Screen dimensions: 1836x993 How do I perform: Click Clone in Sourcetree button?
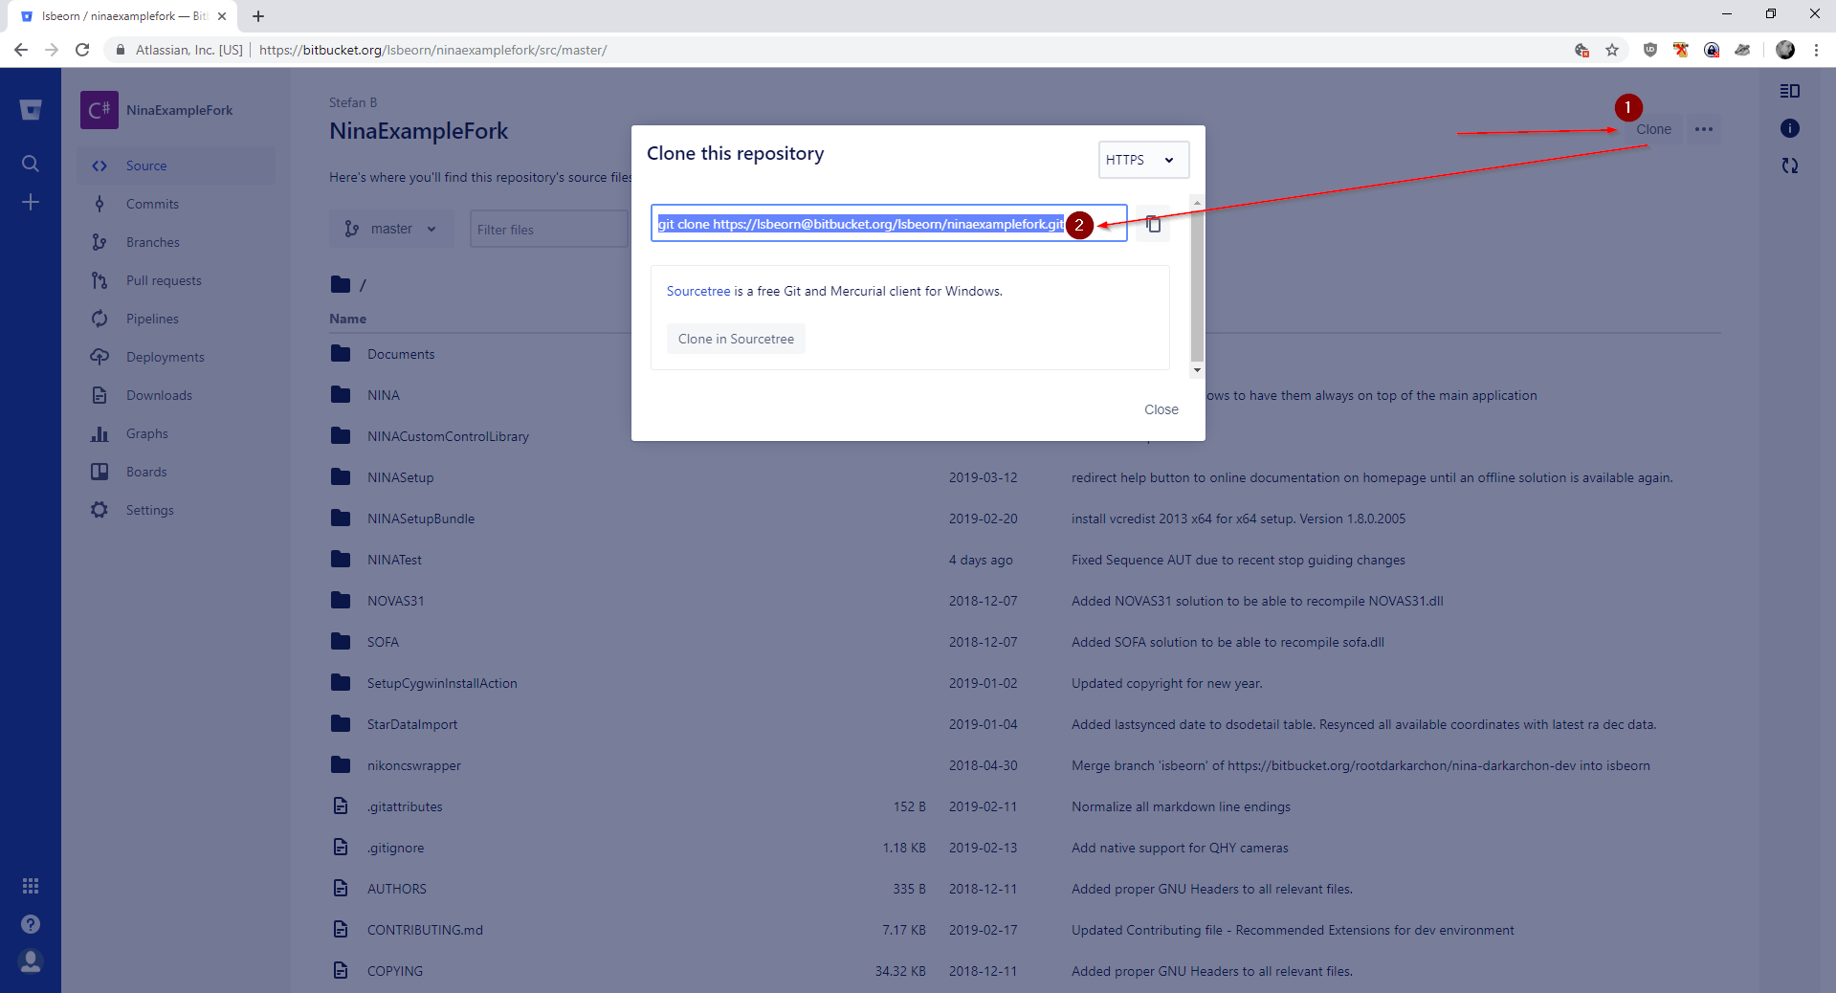point(736,339)
